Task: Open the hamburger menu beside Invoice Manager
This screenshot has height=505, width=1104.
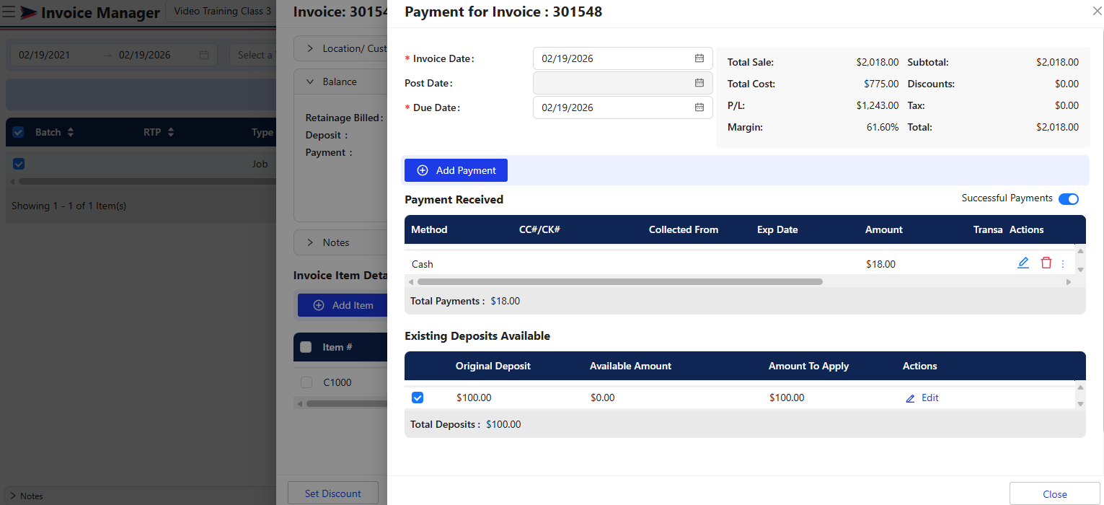Action: [9, 12]
